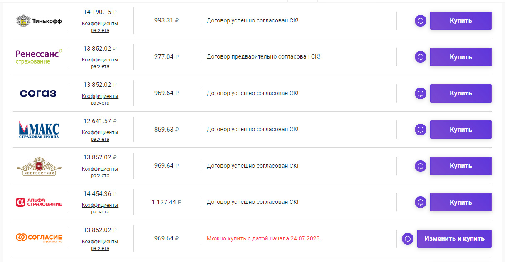Show Коэффициенты расчета for Согласие
This screenshot has height=262, width=505.
100,245
